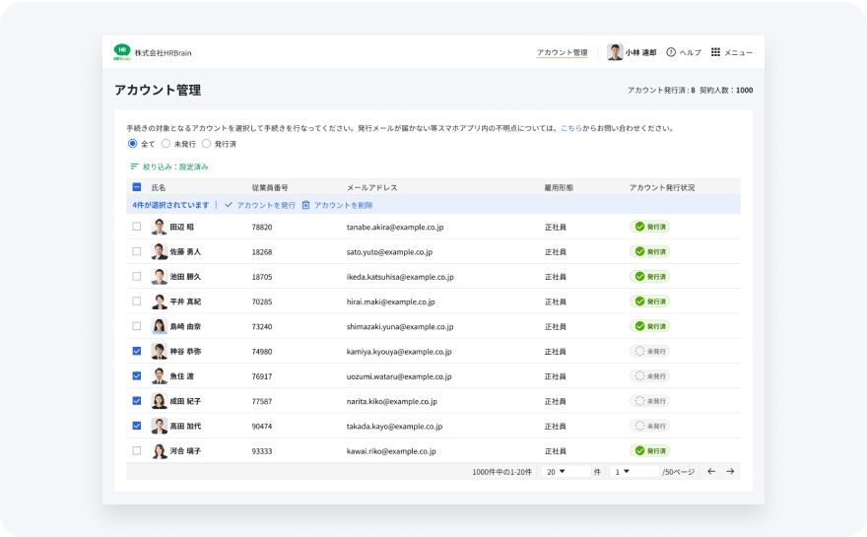Toggle the select-all header checkbox
The height and width of the screenshot is (537, 867).
(x=137, y=187)
